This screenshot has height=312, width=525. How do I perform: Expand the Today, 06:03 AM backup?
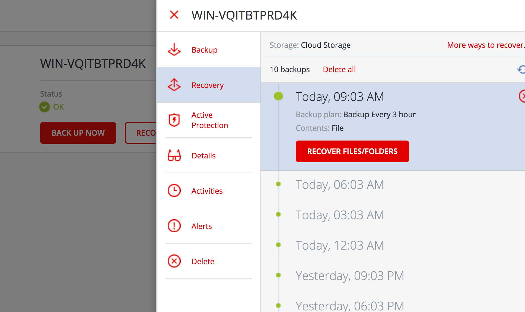point(339,185)
